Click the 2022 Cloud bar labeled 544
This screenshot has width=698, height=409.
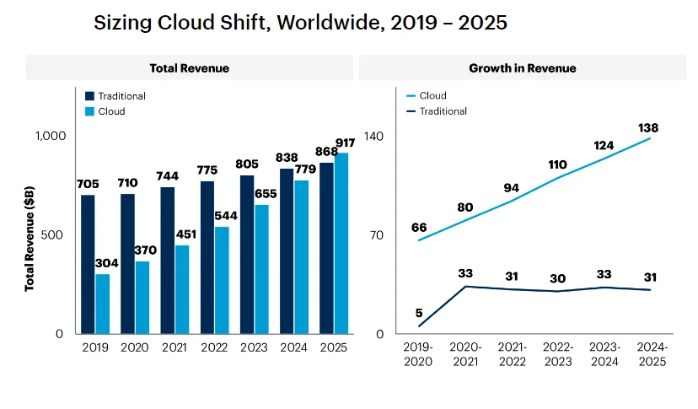click(223, 281)
